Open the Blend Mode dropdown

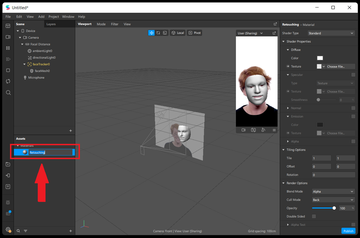click(x=333, y=191)
